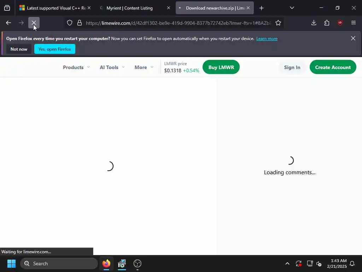
Task: Open the notifications bell icon
Action: pyautogui.click(x=352, y=263)
